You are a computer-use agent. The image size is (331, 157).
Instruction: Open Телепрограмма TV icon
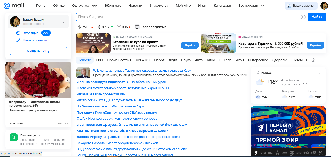click(x=137, y=27)
